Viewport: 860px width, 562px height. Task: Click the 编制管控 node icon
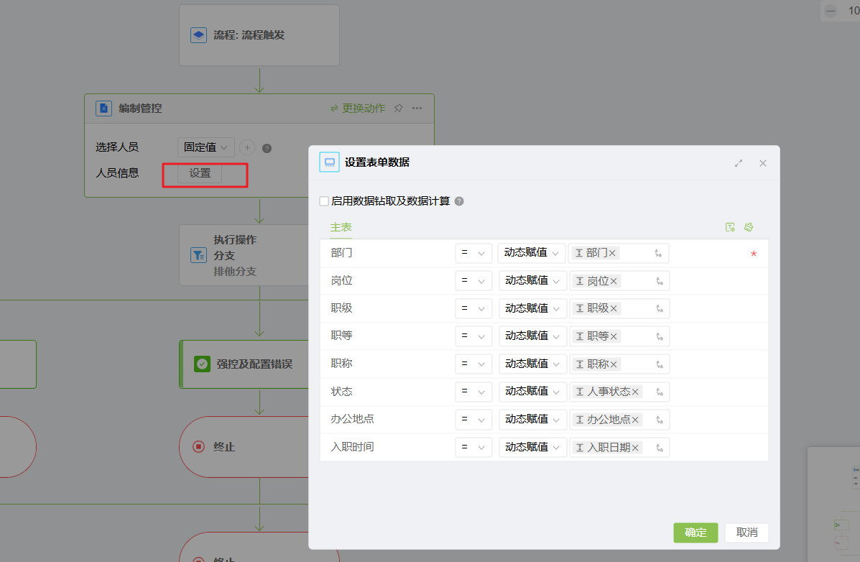[103, 108]
